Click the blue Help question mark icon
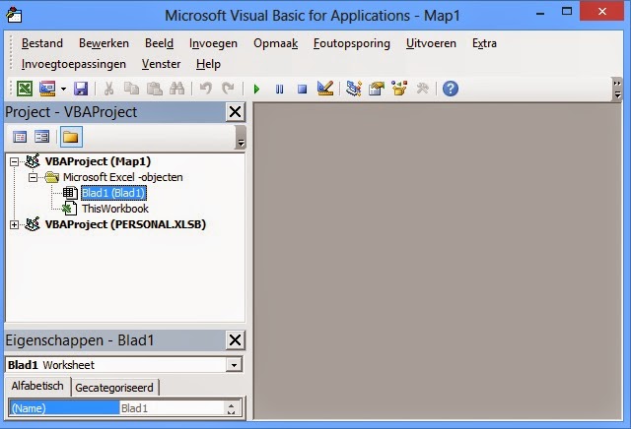This screenshot has height=429, width=631. point(451,89)
